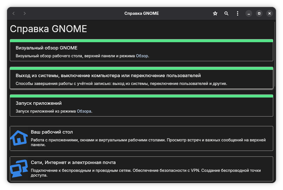Open search with the magnifier icon
The width and height of the screenshot is (283, 190).
pyautogui.click(x=226, y=13)
